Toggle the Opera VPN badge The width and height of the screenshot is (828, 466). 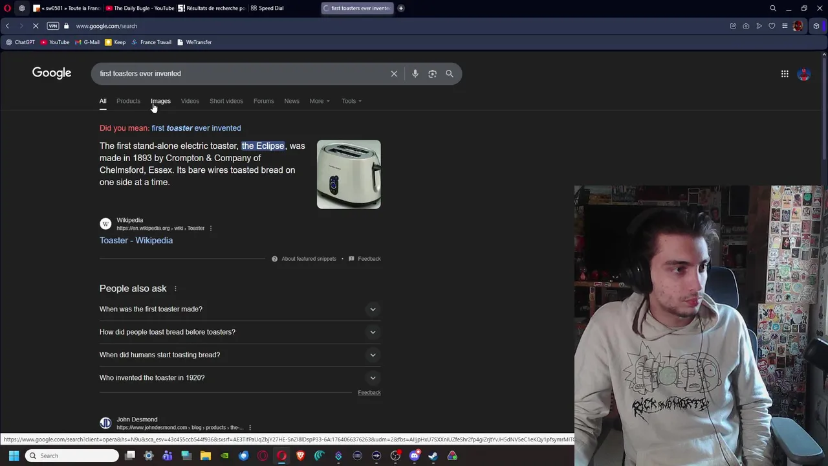click(x=53, y=26)
